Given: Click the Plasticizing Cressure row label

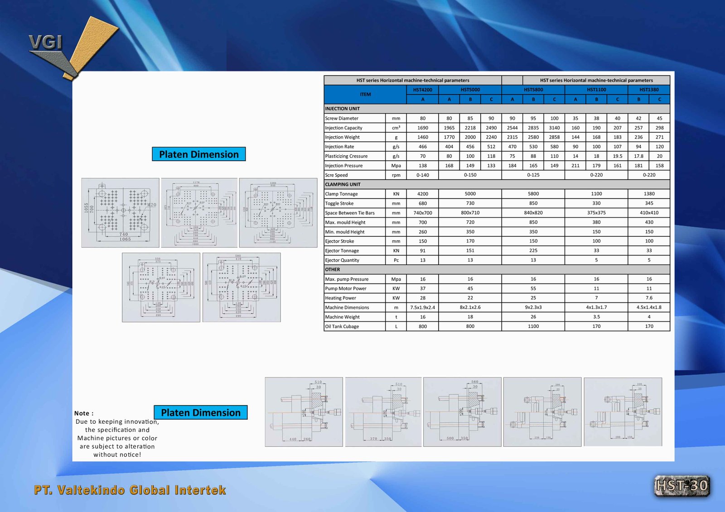Looking at the screenshot, I should [x=346, y=156].
